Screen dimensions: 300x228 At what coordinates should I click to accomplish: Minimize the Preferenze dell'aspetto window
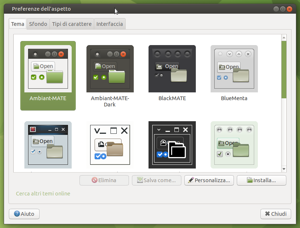coord(276,9)
